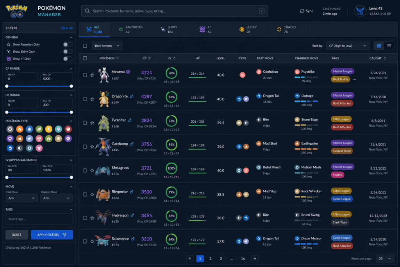The height and width of the screenshot is (267, 400).
Task: Filter by Poison type icon
Action: pyautogui.click(x=10, y=139)
